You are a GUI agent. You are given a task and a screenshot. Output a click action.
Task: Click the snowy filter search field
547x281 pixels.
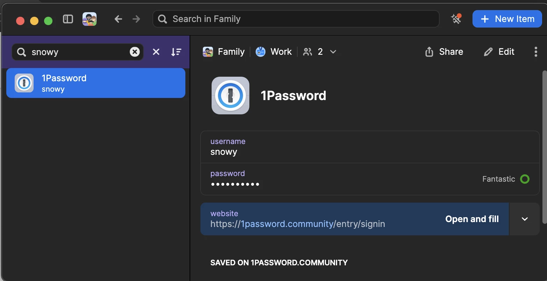pyautogui.click(x=78, y=52)
